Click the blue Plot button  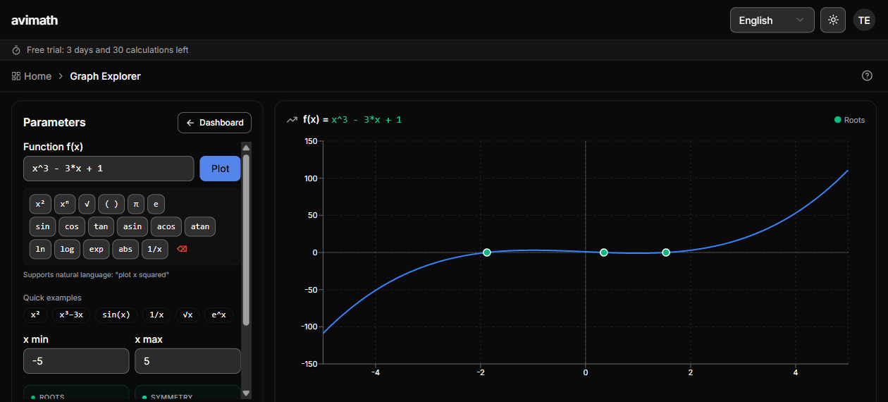[220, 169]
